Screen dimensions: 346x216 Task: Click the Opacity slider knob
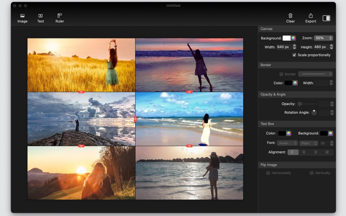(x=300, y=104)
